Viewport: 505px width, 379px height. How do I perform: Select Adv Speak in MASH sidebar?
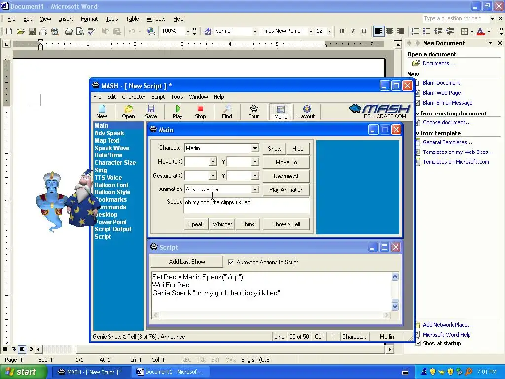coord(109,133)
